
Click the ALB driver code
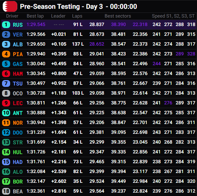click(x=18, y=44)
